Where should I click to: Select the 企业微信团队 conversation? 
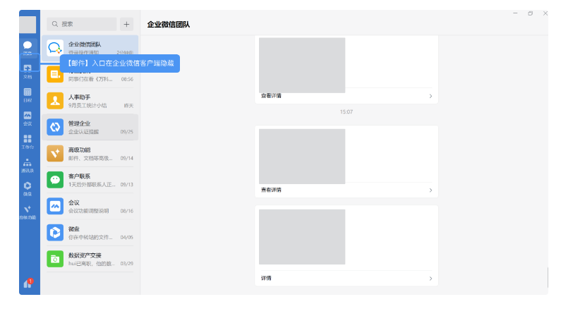(x=90, y=48)
